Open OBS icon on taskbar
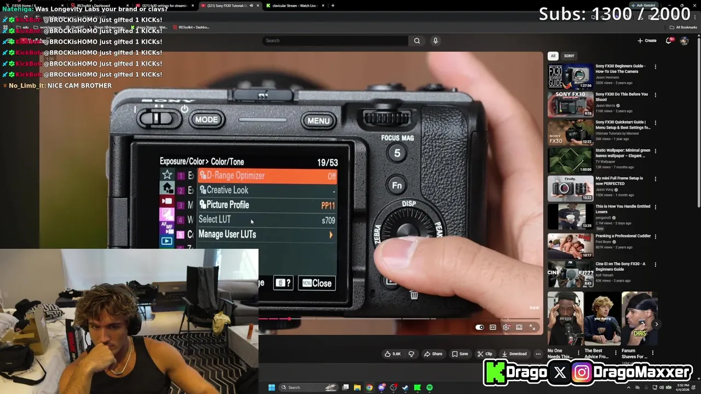This screenshot has width=701, height=394. point(393,387)
